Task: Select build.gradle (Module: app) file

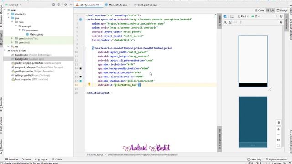Action: [x=27, y=59]
